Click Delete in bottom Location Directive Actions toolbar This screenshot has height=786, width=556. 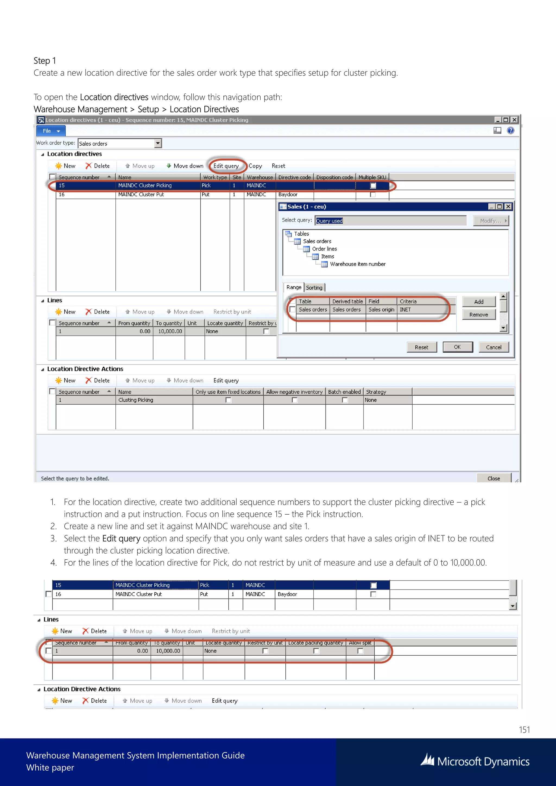[95, 701]
